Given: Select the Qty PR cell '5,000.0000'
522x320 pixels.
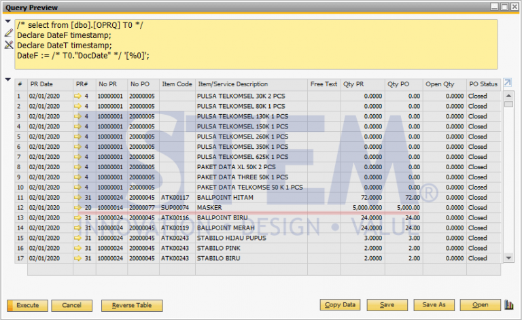Looking at the screenshot, I should click(x=362, y=208).
